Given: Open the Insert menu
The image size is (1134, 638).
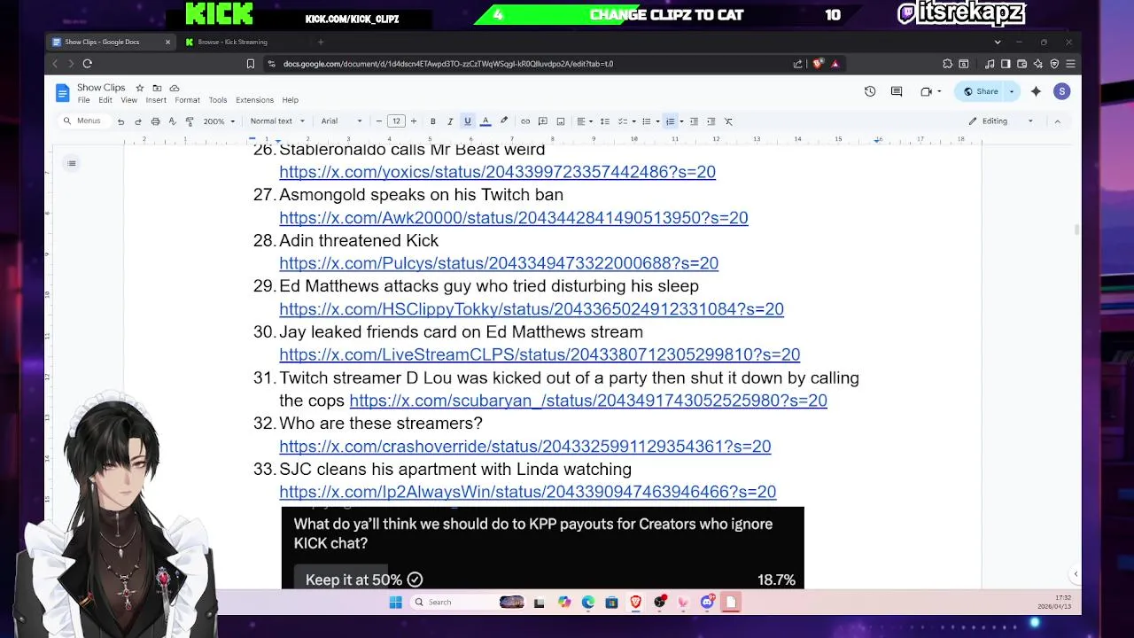Looking at the screenshot, I should (x=156, y=100).
